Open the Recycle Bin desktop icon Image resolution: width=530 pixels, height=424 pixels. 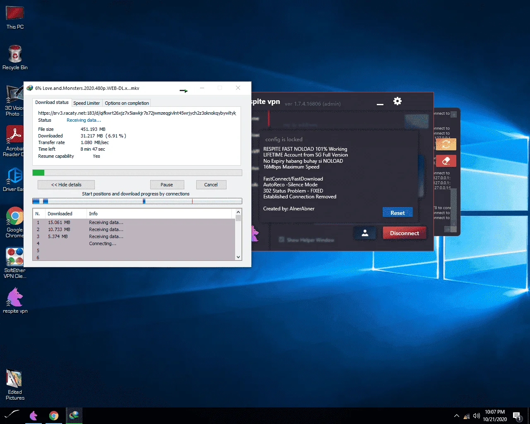15,58
